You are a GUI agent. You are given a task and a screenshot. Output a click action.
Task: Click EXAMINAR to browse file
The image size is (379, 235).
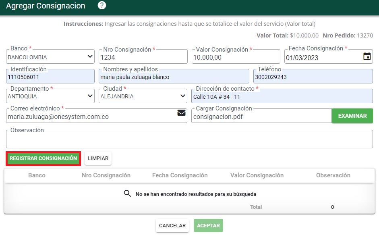(352, 116)
